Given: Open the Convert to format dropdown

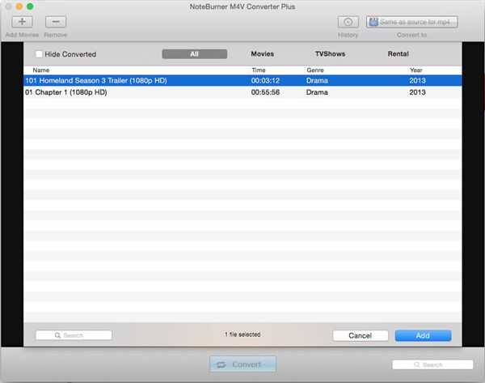Looking at the screenshot, I should [x=412, y=22].
